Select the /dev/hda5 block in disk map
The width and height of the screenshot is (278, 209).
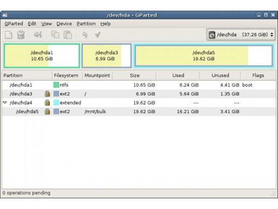203,56
